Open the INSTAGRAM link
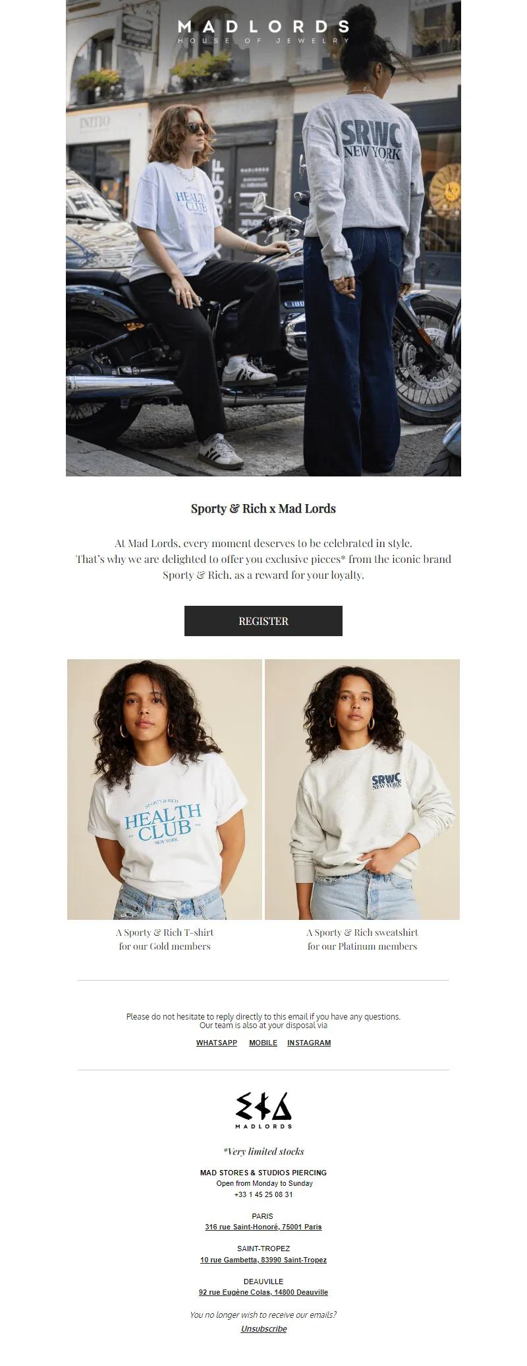Screen dimensions: 527x1366 [x=309, y=1043]
